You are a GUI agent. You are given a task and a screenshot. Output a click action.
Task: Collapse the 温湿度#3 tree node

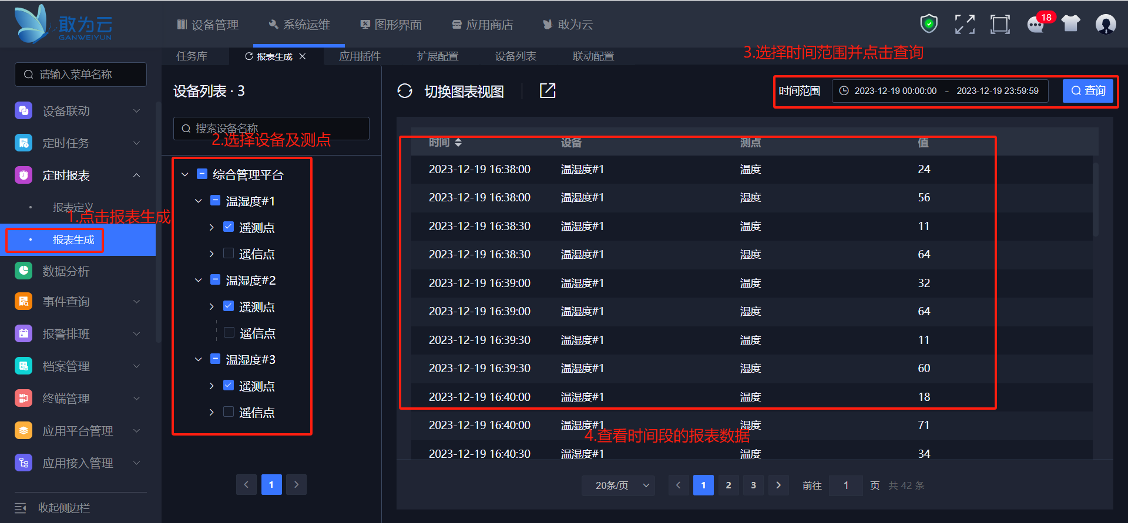click(199, 359)
